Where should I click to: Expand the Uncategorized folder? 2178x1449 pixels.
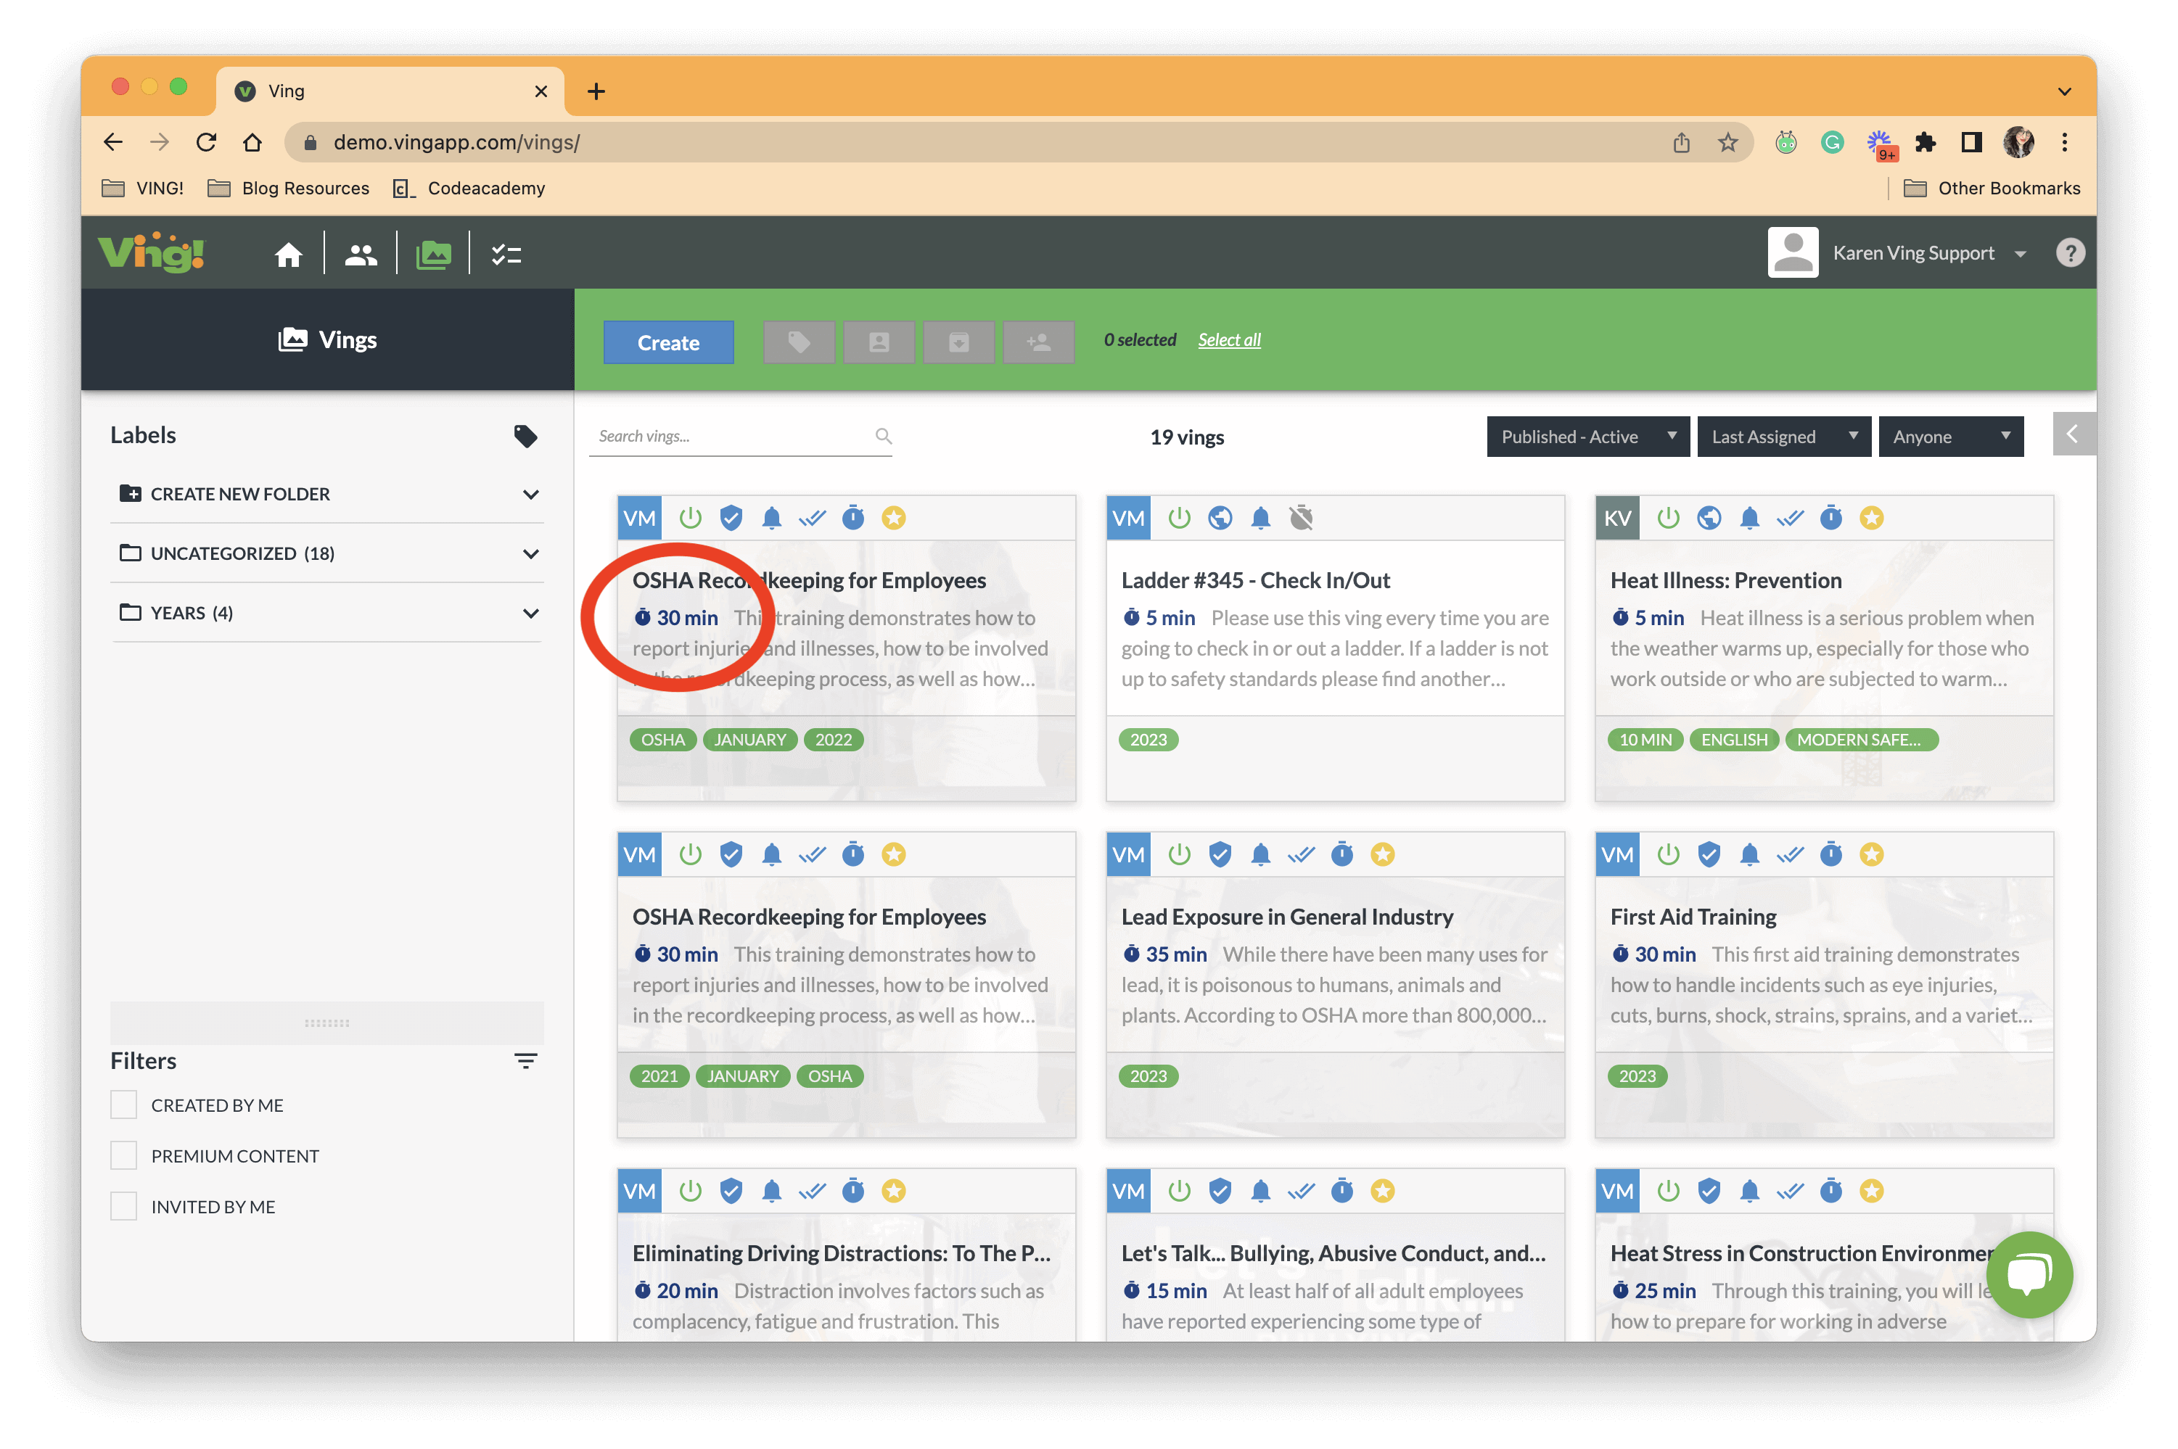(x=530, y=553)
